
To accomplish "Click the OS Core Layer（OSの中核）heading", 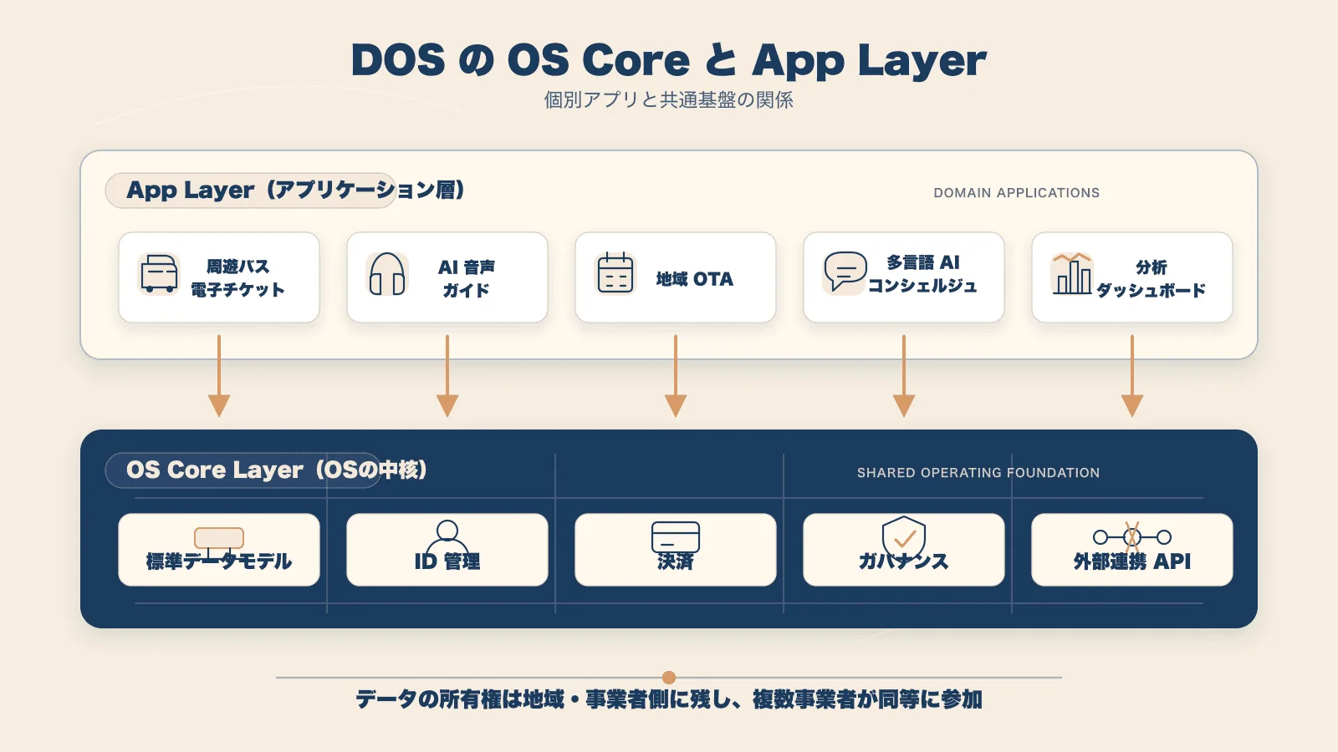I will point(277,470).
